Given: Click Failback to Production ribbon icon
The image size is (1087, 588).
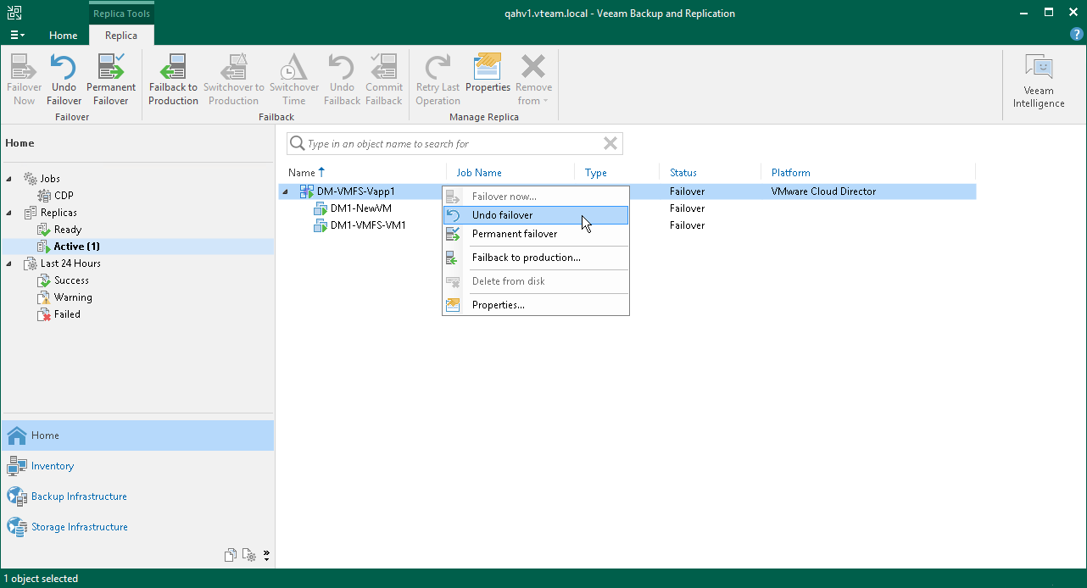Looking at the screenshot, I should pos(173,79).
